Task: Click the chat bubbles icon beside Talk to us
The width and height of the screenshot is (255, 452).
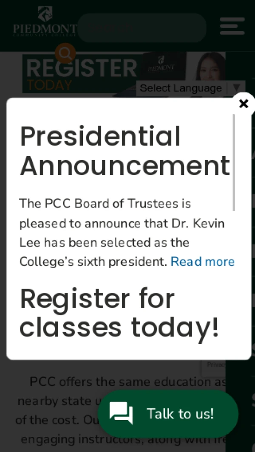Action: (121, 414)
